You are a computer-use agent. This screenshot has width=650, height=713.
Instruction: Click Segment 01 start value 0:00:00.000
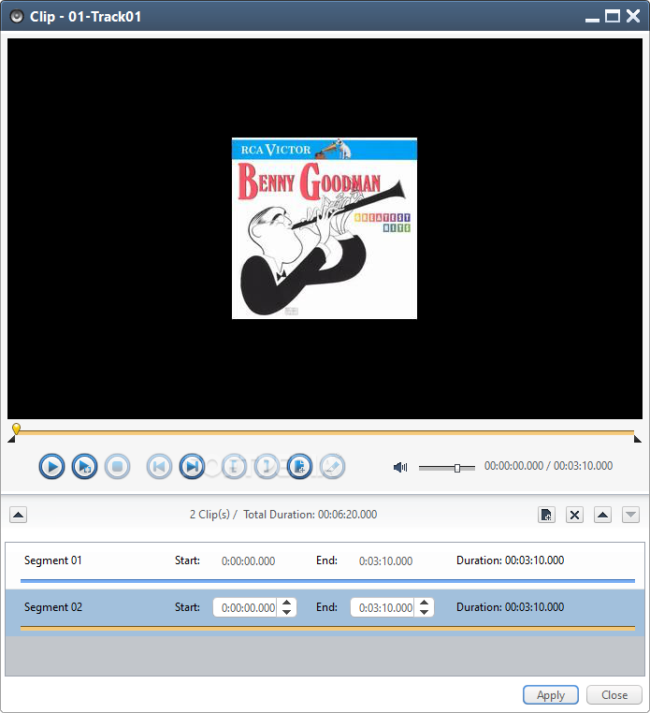248,561
